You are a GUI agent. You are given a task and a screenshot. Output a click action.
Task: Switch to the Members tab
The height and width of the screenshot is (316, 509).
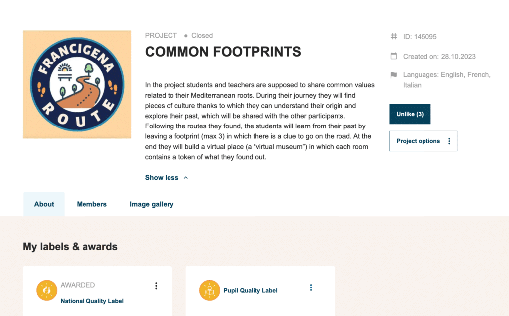91,204
